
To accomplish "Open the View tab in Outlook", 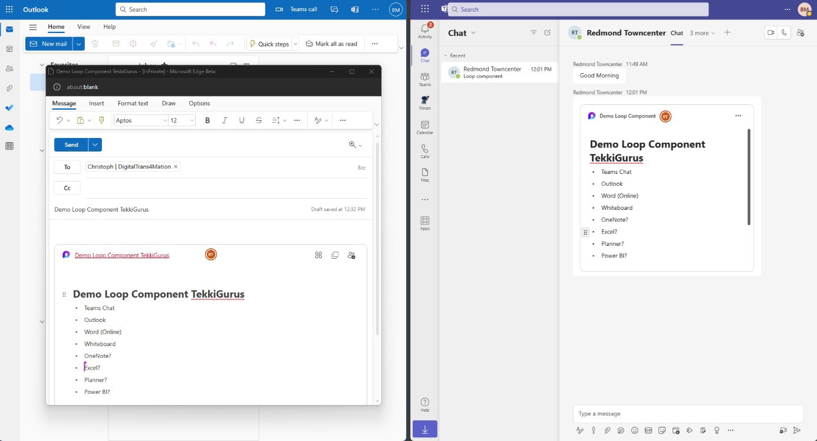I will tap(84, 27).
